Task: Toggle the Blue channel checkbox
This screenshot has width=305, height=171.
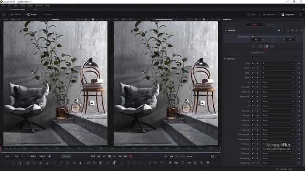Action: 253,73
